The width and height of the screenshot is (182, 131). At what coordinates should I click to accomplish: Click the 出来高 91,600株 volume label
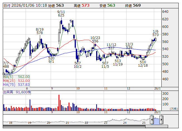[17, 92]
